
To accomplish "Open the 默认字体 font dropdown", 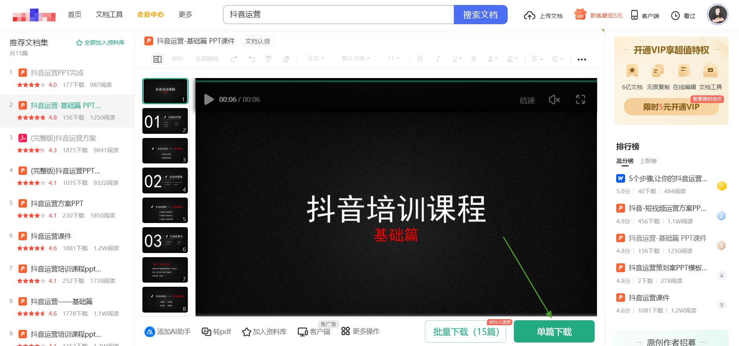I will tap(356, 58).
